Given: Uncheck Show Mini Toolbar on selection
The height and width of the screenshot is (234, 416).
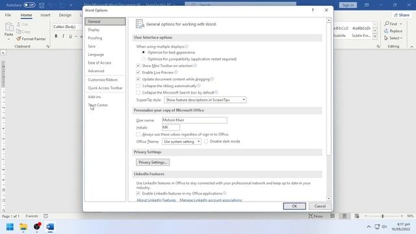Looking at the screenshot, I should [x=138, y=66].
